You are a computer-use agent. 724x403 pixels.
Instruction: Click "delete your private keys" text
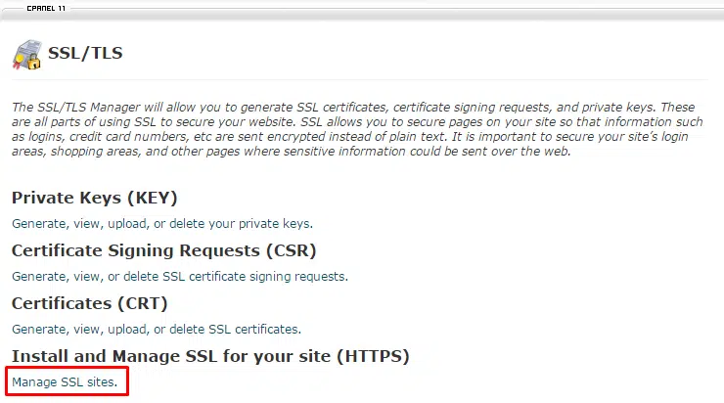(252, 223)
